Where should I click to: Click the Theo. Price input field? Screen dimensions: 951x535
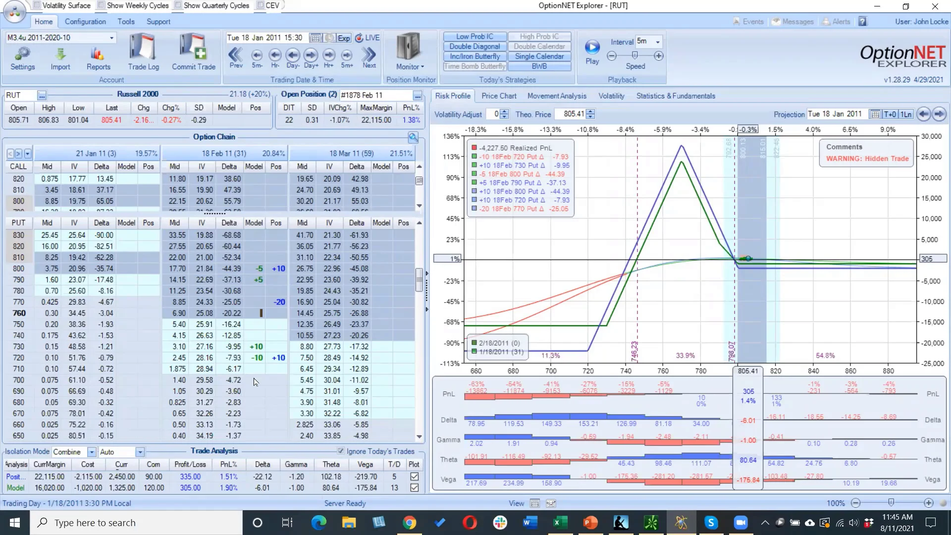[571, 114]
